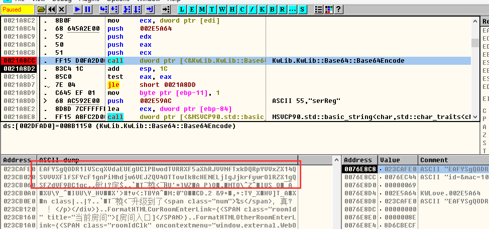489x229 pixels.
Task: Click the disassembly scrollbar thumb
Action: (x=475, y=42)
